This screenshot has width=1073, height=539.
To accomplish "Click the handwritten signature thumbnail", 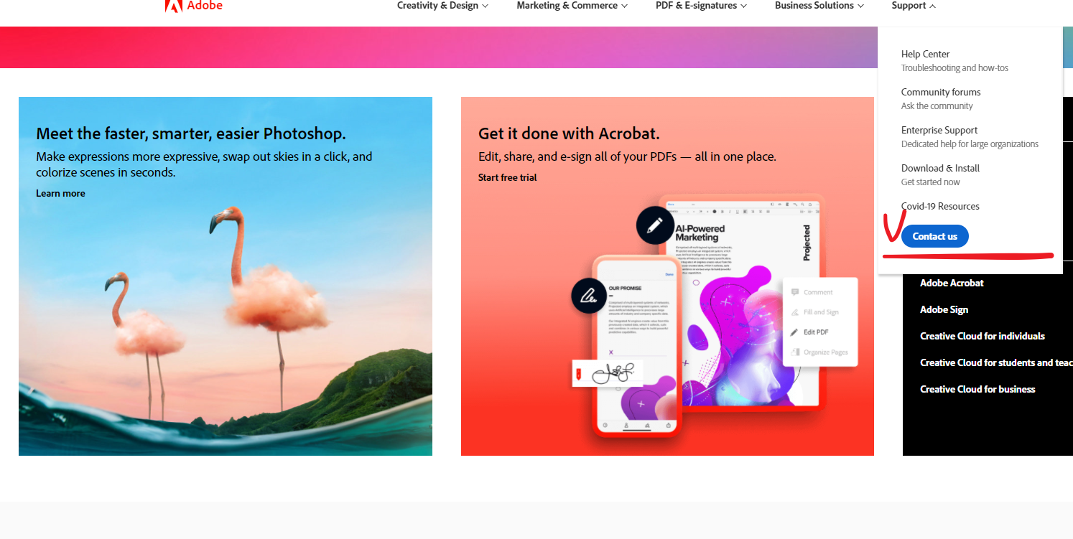I will click(608, 373).
